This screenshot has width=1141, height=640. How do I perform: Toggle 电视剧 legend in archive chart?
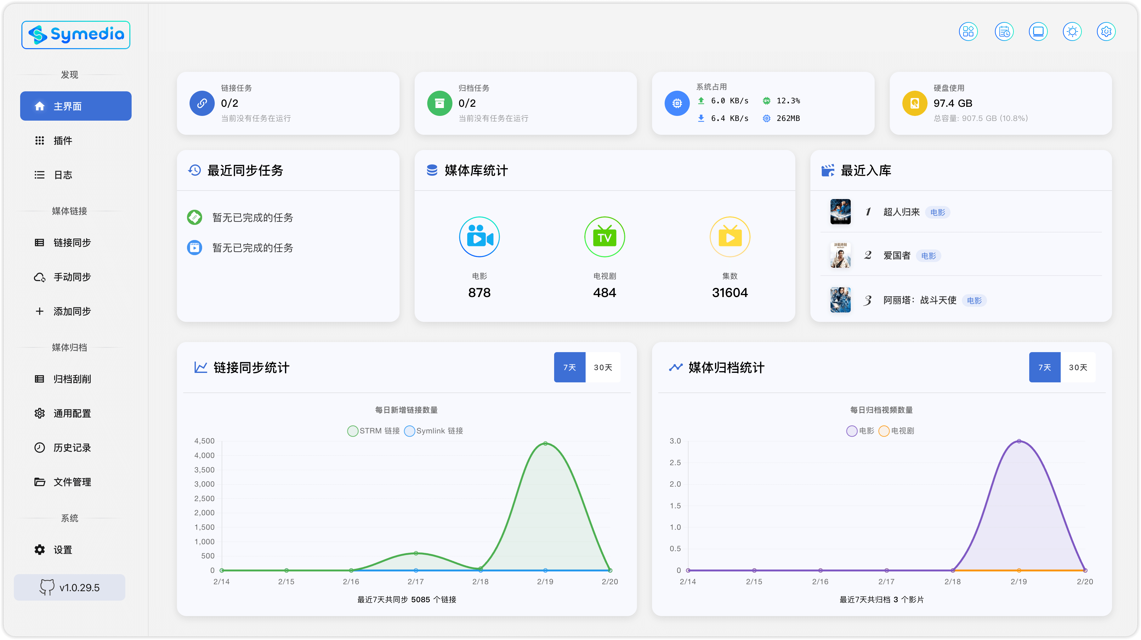[896, 431]
